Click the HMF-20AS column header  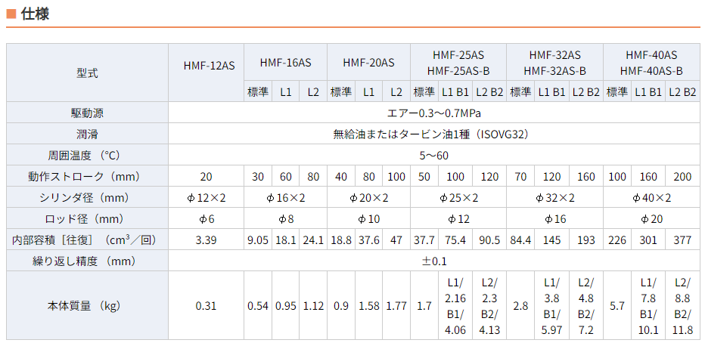tap(368, 63)
